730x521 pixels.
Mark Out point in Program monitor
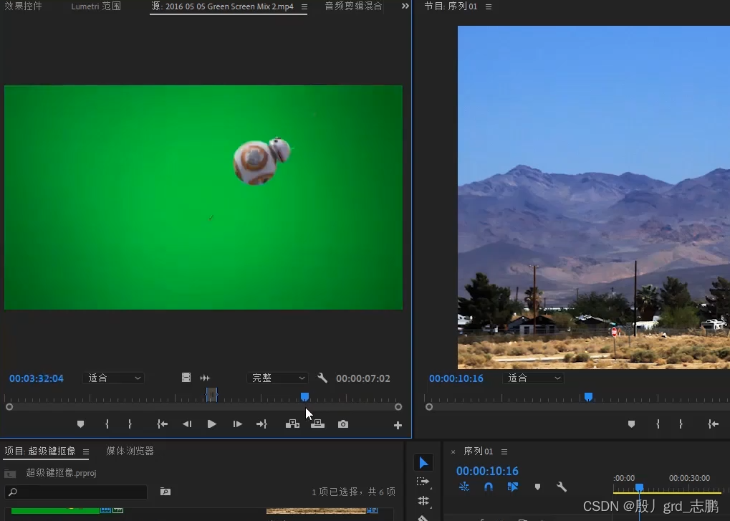pos(681,424)
